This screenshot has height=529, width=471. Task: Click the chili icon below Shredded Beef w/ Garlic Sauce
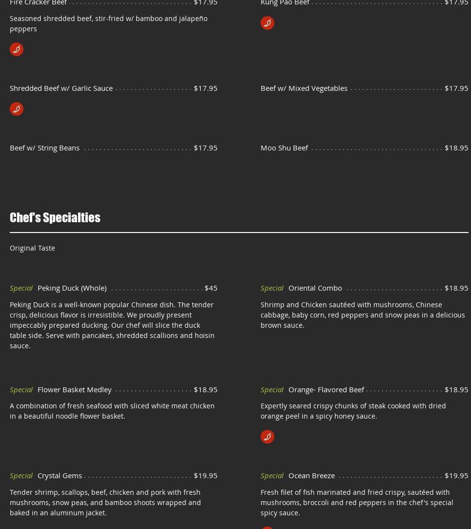(17, 109)
